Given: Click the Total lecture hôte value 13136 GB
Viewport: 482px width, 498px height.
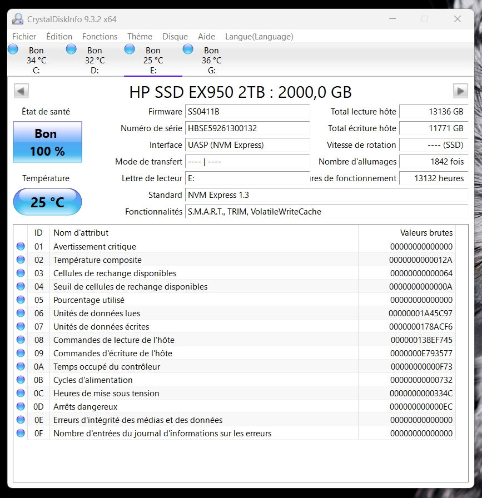Looking at the screenshot, I should [434, 112].
